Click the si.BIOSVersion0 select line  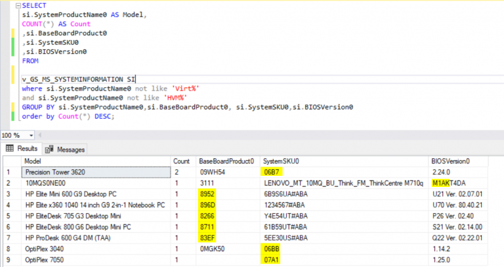click(x=54, y=52)
